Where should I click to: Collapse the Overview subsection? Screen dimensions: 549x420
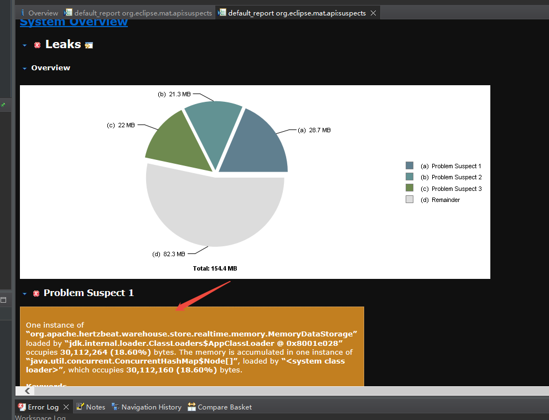tap(24, 68)
